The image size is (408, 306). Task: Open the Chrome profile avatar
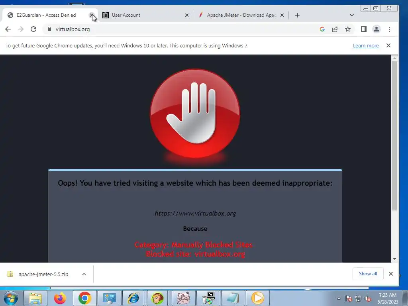tap(377, 29)
